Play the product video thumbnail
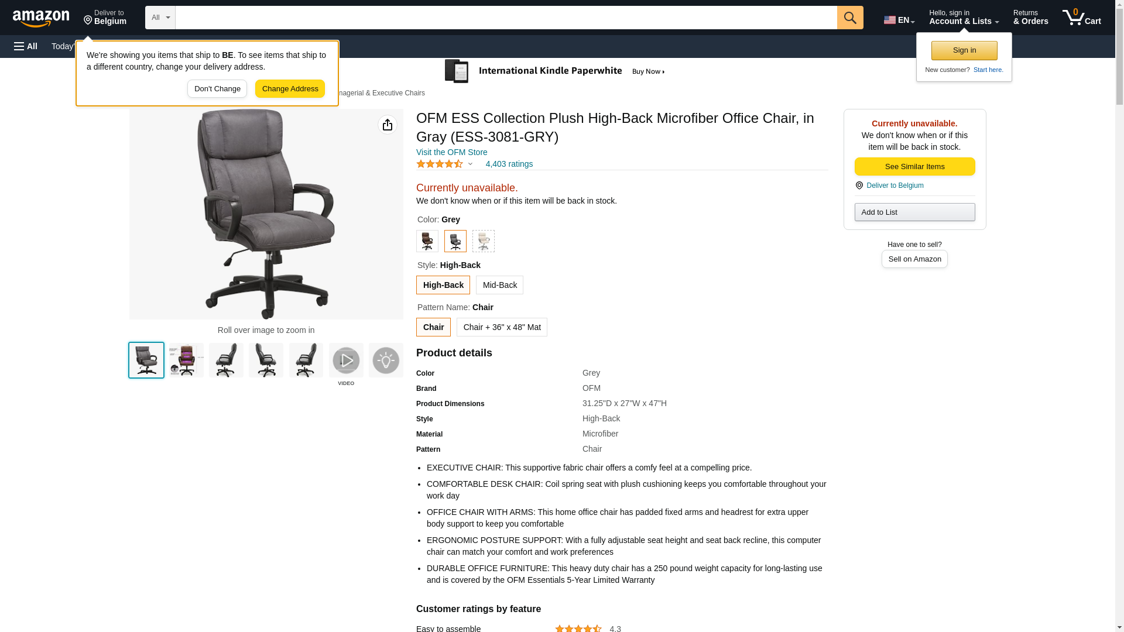Screen dimensions: 1124x632 [346, 360]
